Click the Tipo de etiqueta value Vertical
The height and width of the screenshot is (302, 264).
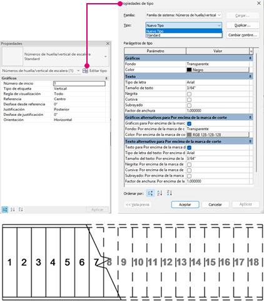pyautogui.click(x=61, y=88)
